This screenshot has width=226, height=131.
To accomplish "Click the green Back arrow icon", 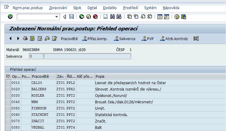I will [x=81, y=17].
